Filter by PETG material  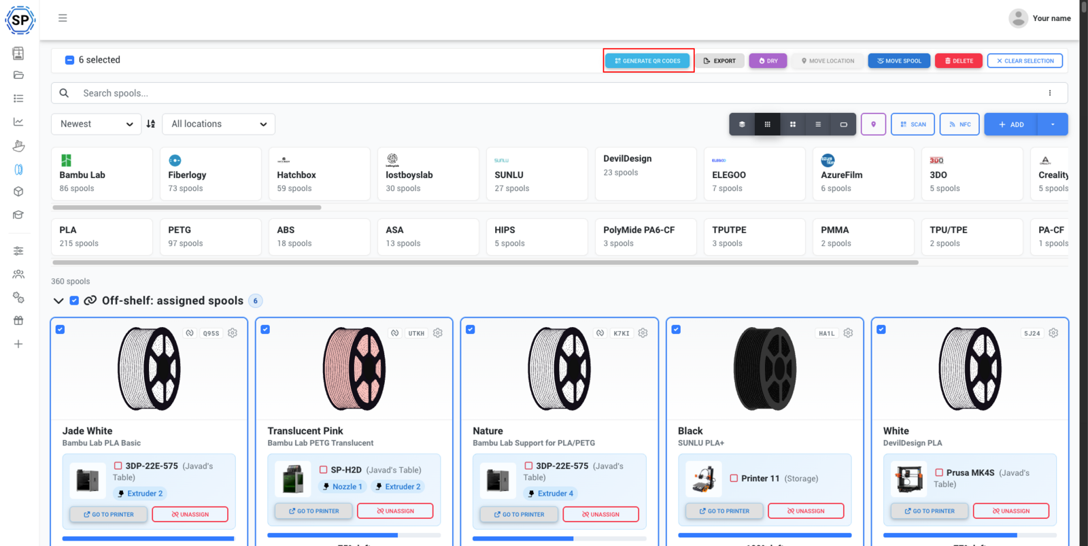[x=211, y=237]
